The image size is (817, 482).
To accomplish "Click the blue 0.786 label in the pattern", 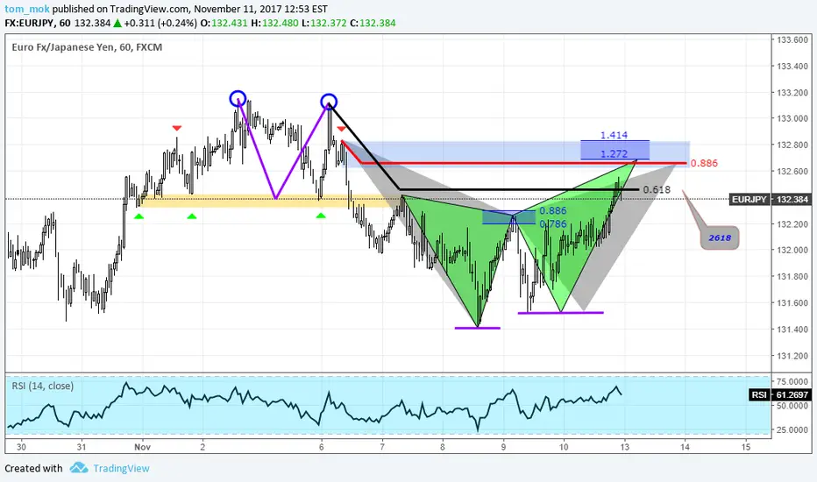I will 553,224.
